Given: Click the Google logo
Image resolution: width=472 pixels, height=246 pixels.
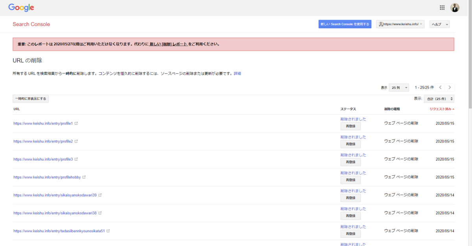Looking at the screenshot, I should pos(21,7).
